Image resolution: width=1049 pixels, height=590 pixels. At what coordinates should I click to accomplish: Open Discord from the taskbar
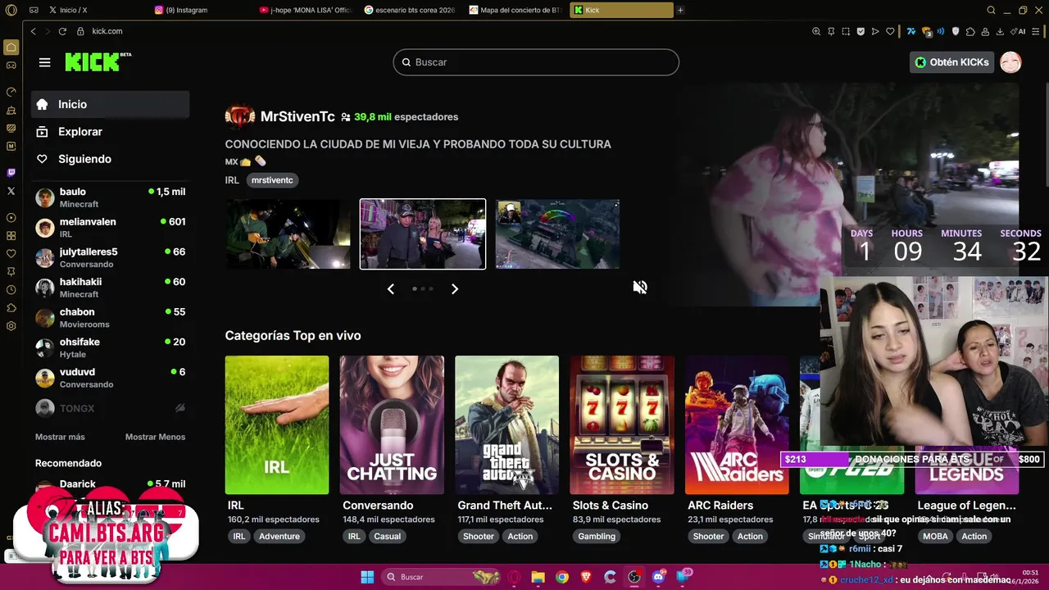click(658, 577)
